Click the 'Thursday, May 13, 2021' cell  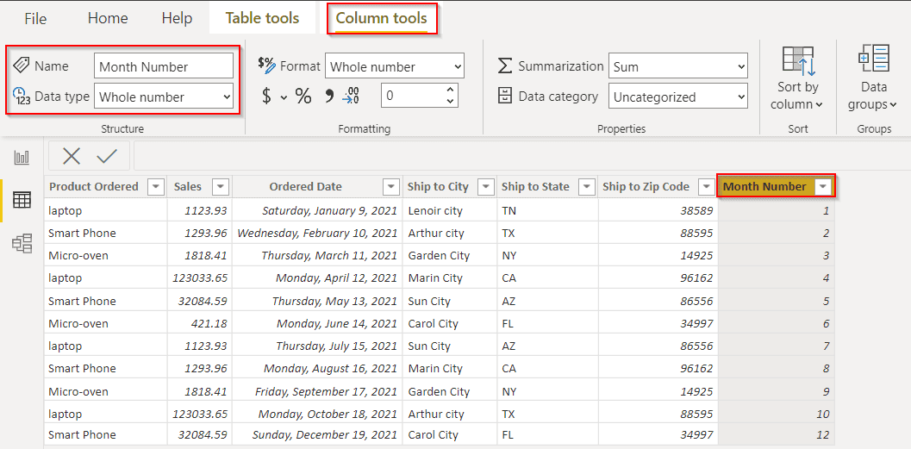pos(317,301)
